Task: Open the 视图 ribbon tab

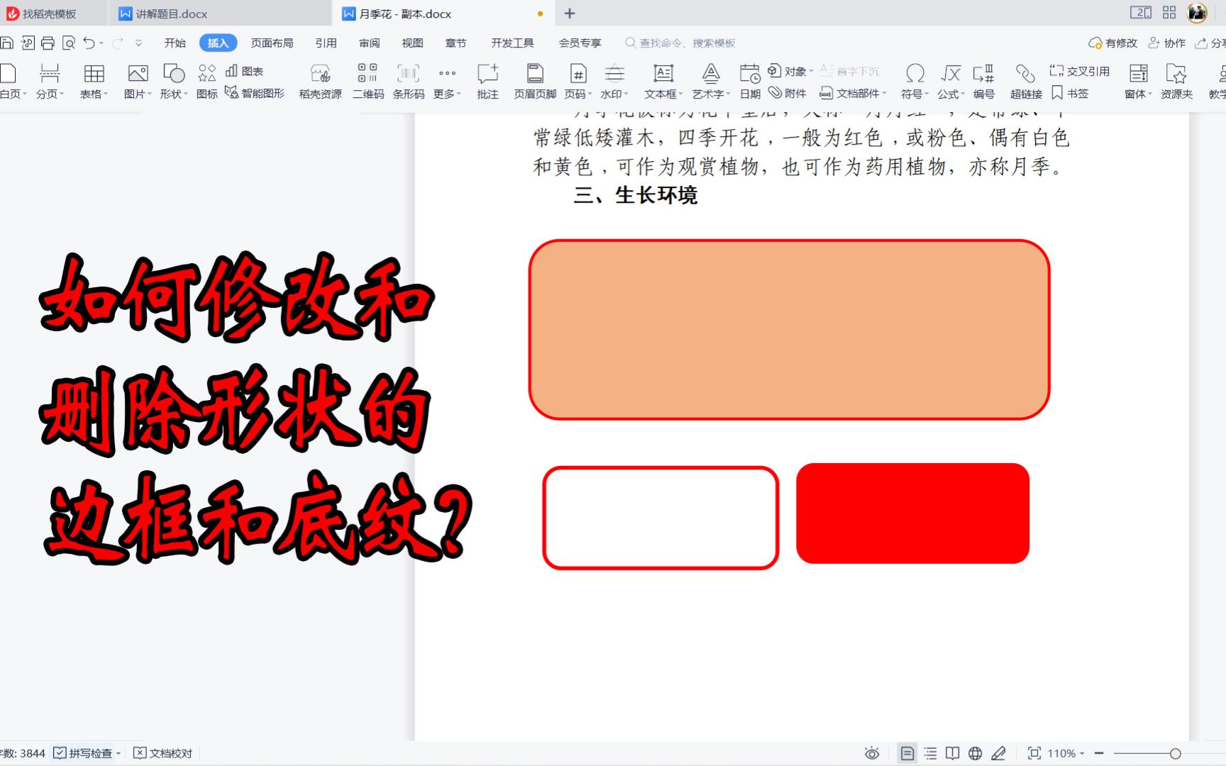Action: coord(412,43)
